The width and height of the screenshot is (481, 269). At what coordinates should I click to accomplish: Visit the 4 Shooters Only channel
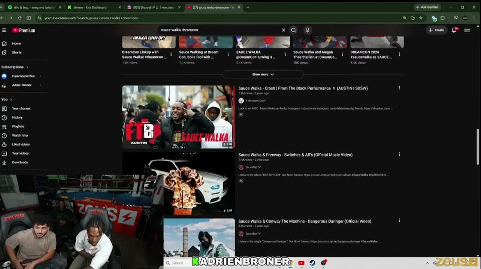(256, 101)
